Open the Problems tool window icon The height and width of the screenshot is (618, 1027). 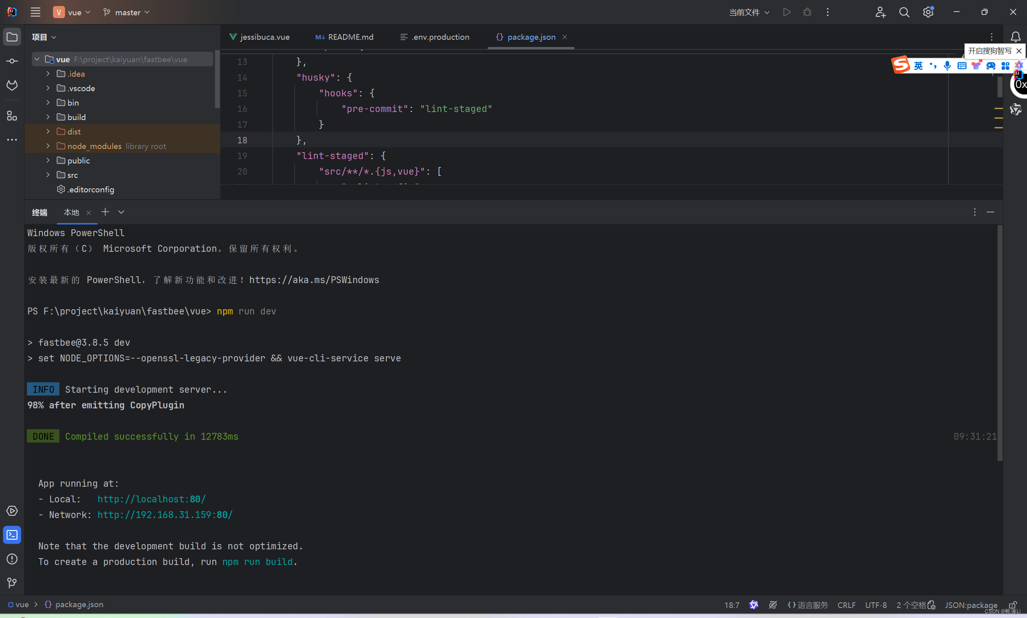(12, 559)
